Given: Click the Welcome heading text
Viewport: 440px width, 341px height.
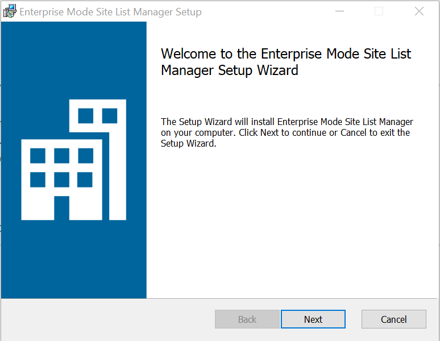Looking at the screenshot, I should [x=285, y=62].
